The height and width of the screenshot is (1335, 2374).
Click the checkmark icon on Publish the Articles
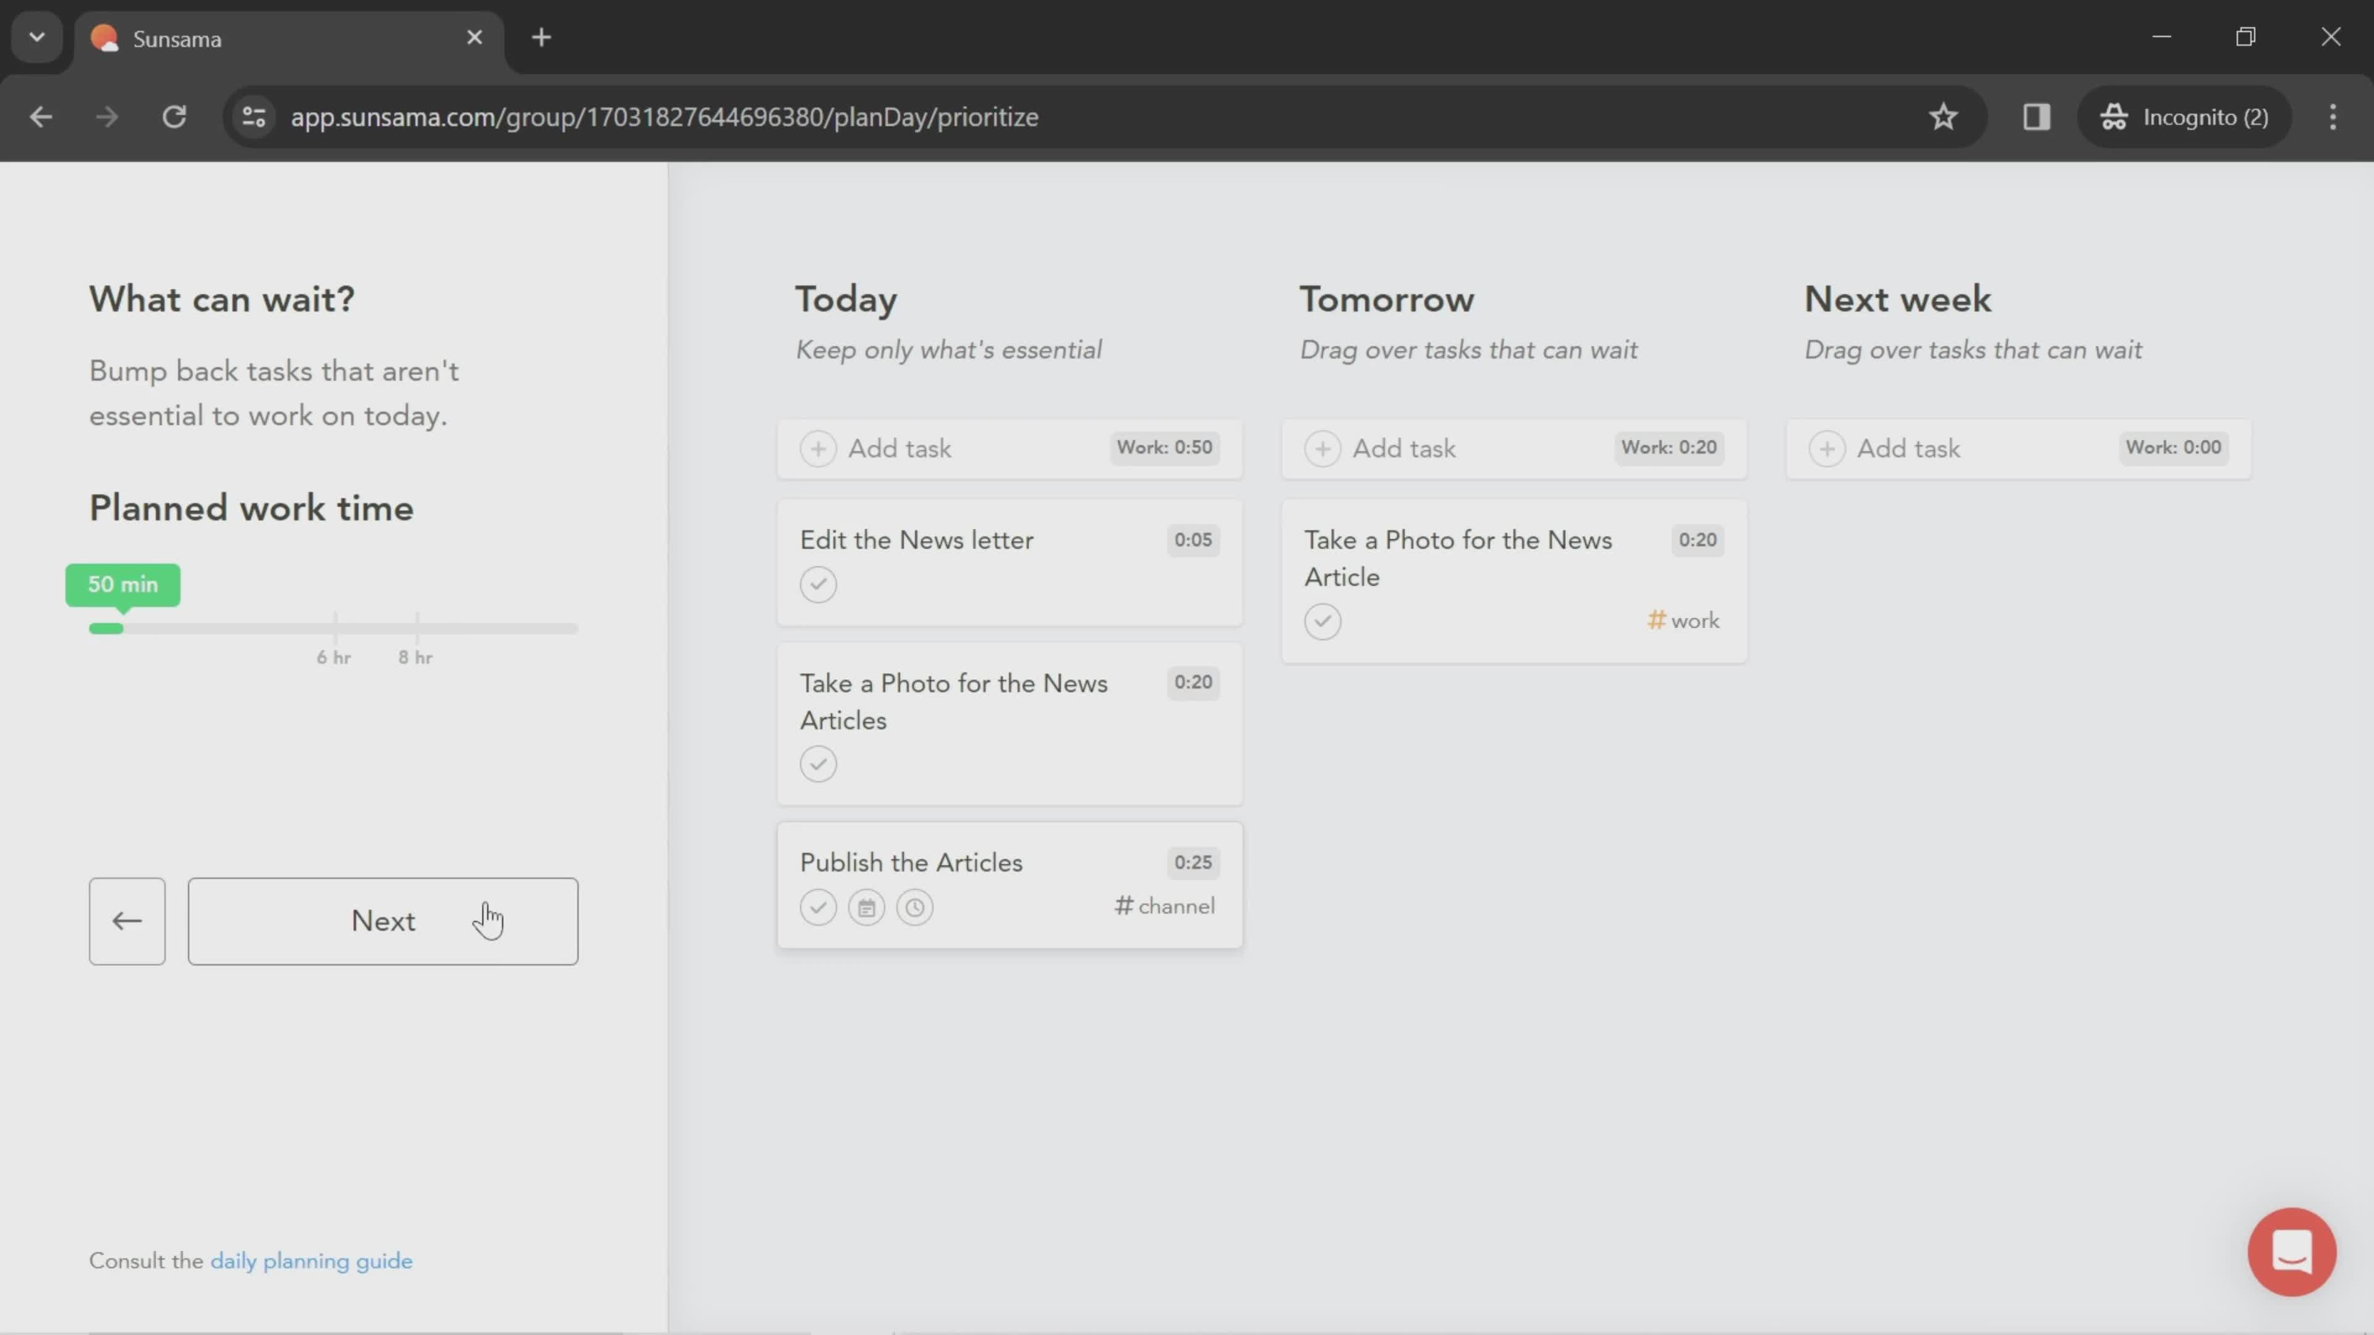(x=819, y=906)
